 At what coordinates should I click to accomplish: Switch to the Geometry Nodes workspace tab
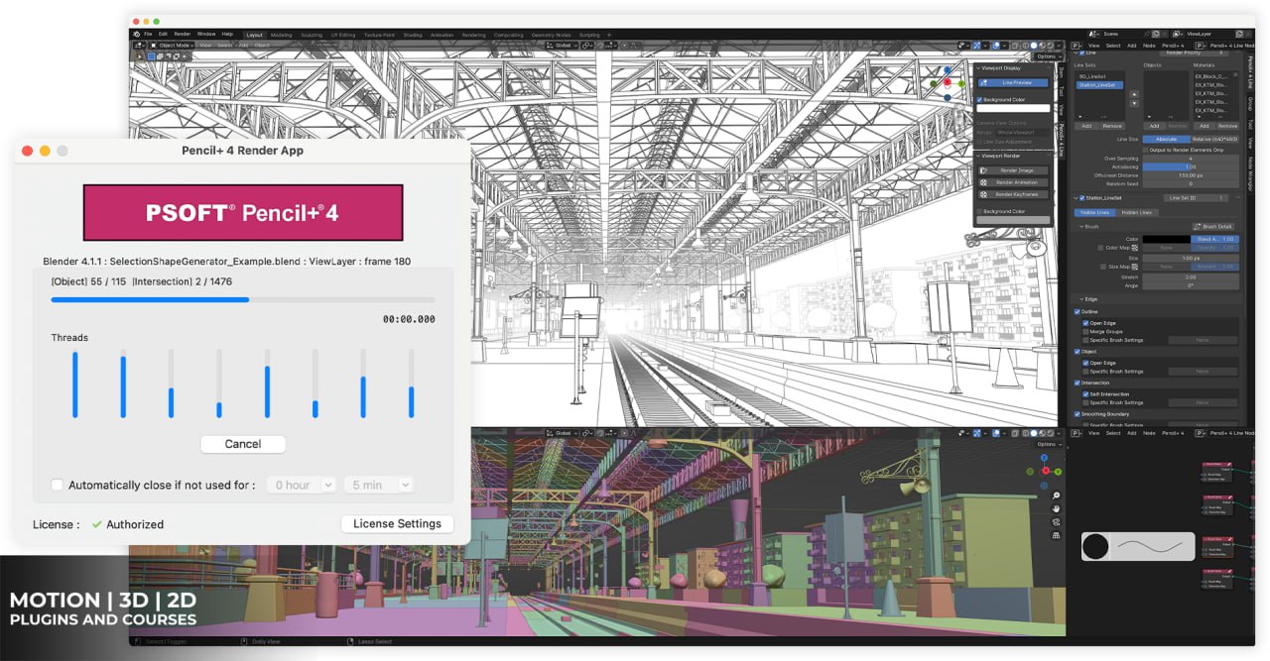pyautogui.click(x=551, y=35)
